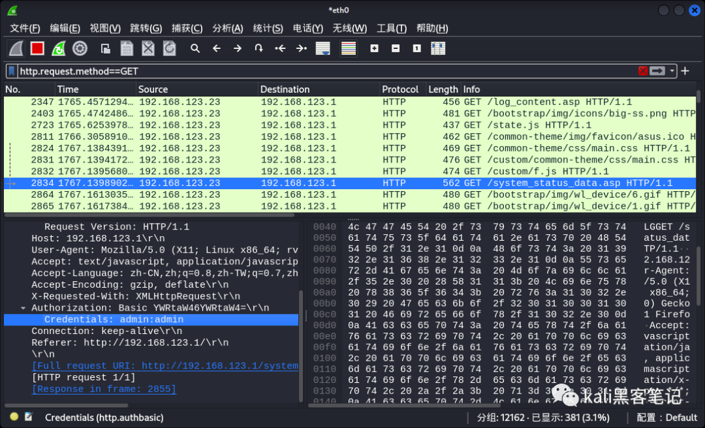Open the 视图(V) menu
Screen dimensions: 705x428
click(x=105, y=28)
